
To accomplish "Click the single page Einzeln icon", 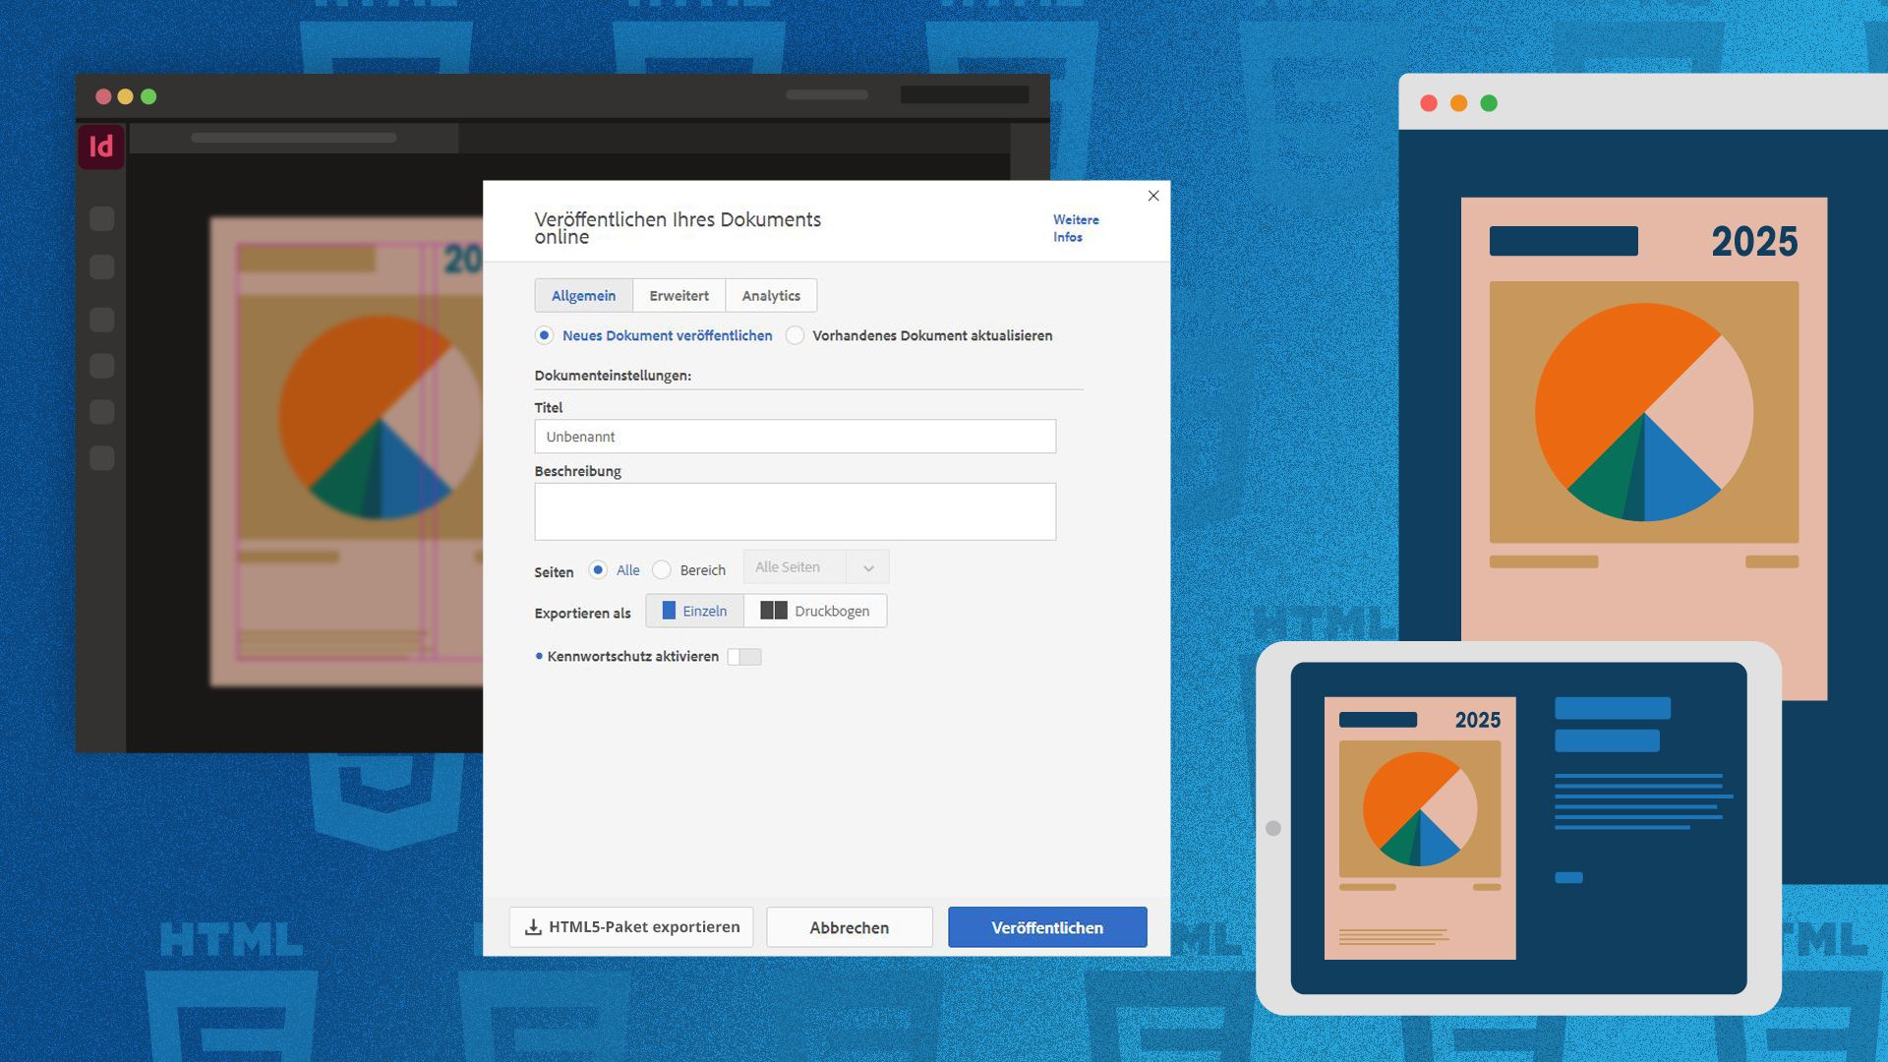I will pyautogui.click(x=669, y=611).
